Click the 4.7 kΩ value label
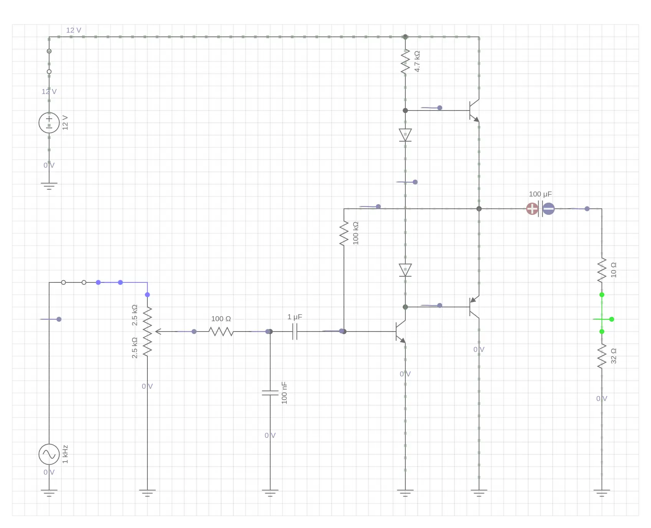 tap(417, 61)
